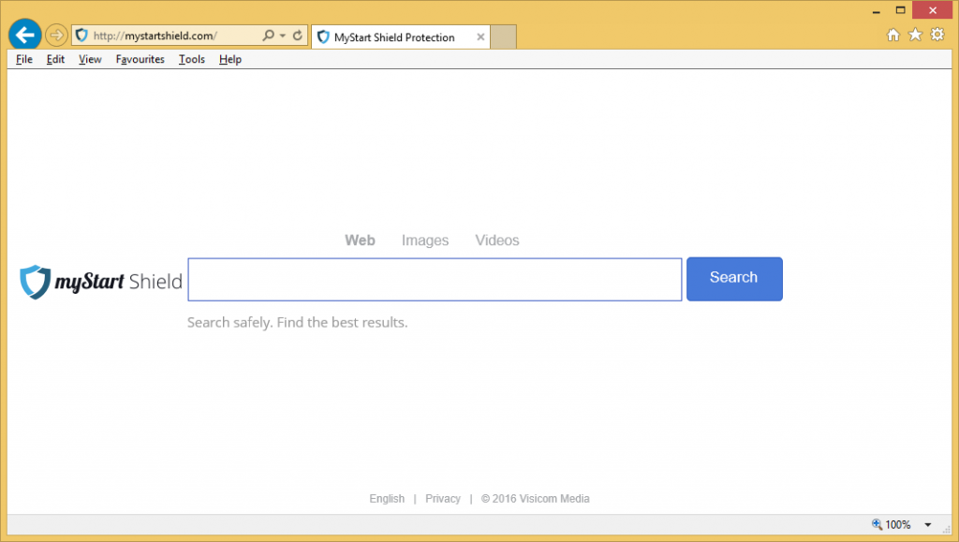Expand the address bar autocomplete dropdown arrow

pyautogui.click(x=283, y=36)
